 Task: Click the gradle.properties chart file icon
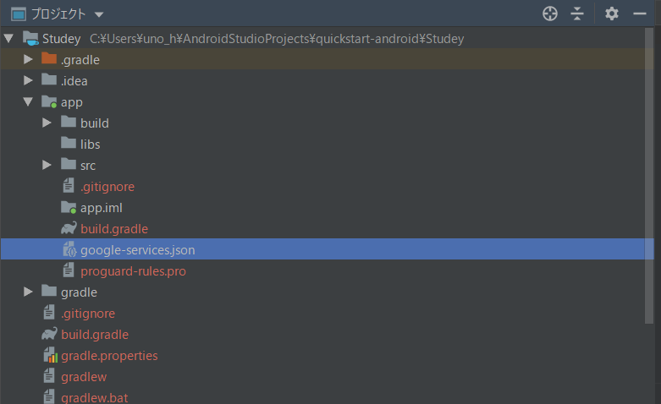(50, 355)
